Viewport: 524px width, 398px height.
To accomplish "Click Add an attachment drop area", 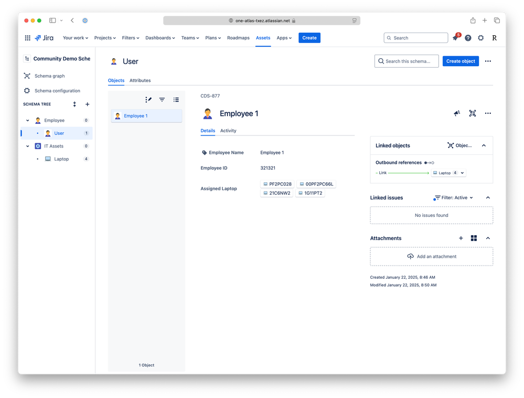I will coord(432,257).
